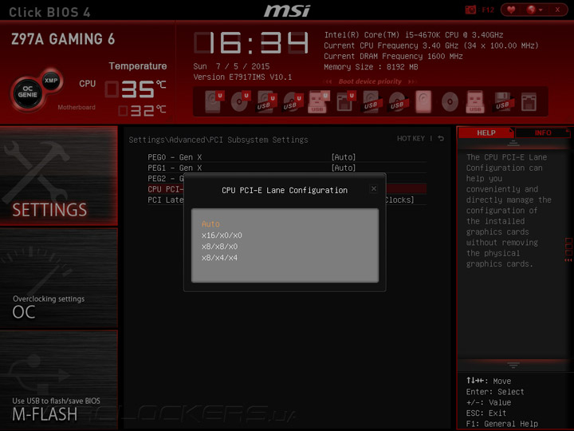Open the PEG1 - Gen X [Auto] value
Screen dimensions: 574x431
tap(344, 168)
